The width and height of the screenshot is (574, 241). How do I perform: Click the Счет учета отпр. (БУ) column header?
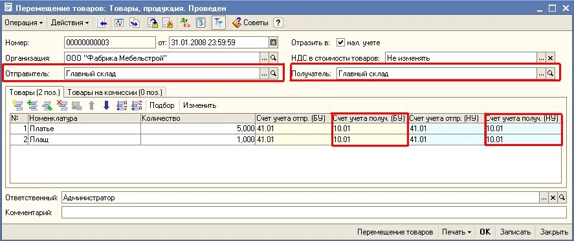[293, 118]
